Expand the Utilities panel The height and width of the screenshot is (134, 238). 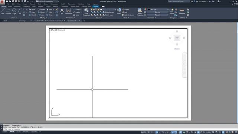click(183, 18)
